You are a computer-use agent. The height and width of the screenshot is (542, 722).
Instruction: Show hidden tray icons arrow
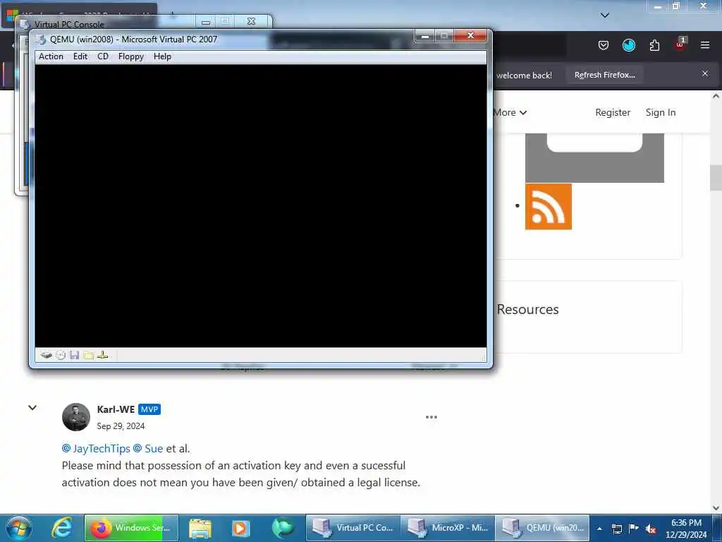[599, 529]
